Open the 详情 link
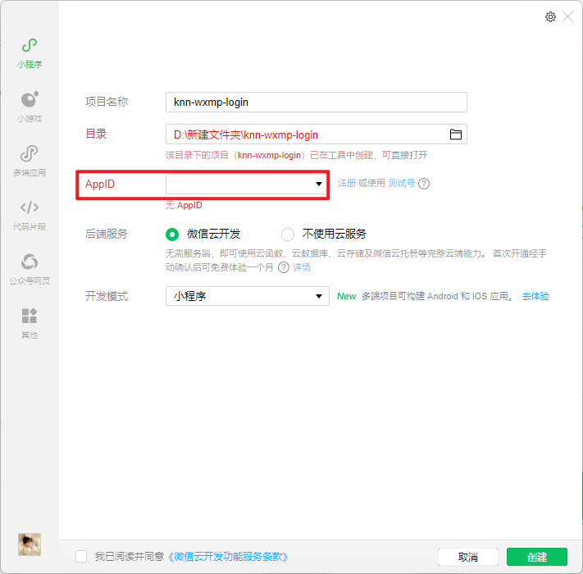583x574 pixels. [x=302, y=267]
